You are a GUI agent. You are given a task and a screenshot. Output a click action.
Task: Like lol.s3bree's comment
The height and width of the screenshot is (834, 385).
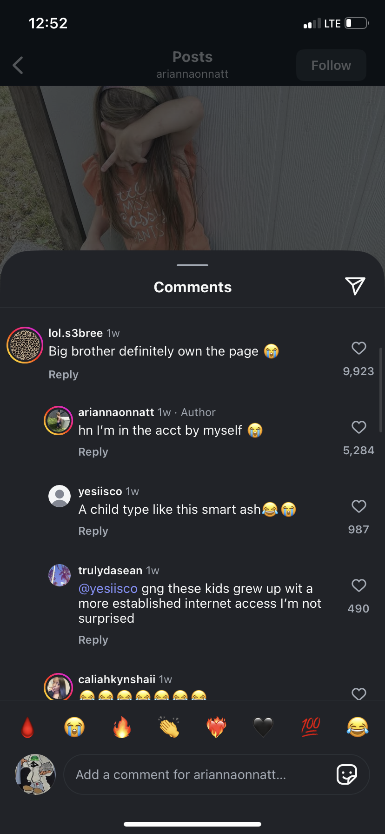pos(358,348)
